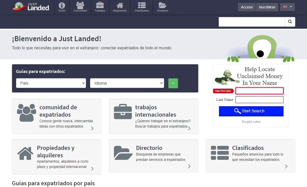Click the "Enter First Name" red tag

click(224, 91)
